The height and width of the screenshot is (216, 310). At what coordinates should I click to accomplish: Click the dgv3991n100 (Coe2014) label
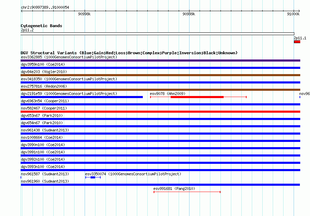point(43,152)
